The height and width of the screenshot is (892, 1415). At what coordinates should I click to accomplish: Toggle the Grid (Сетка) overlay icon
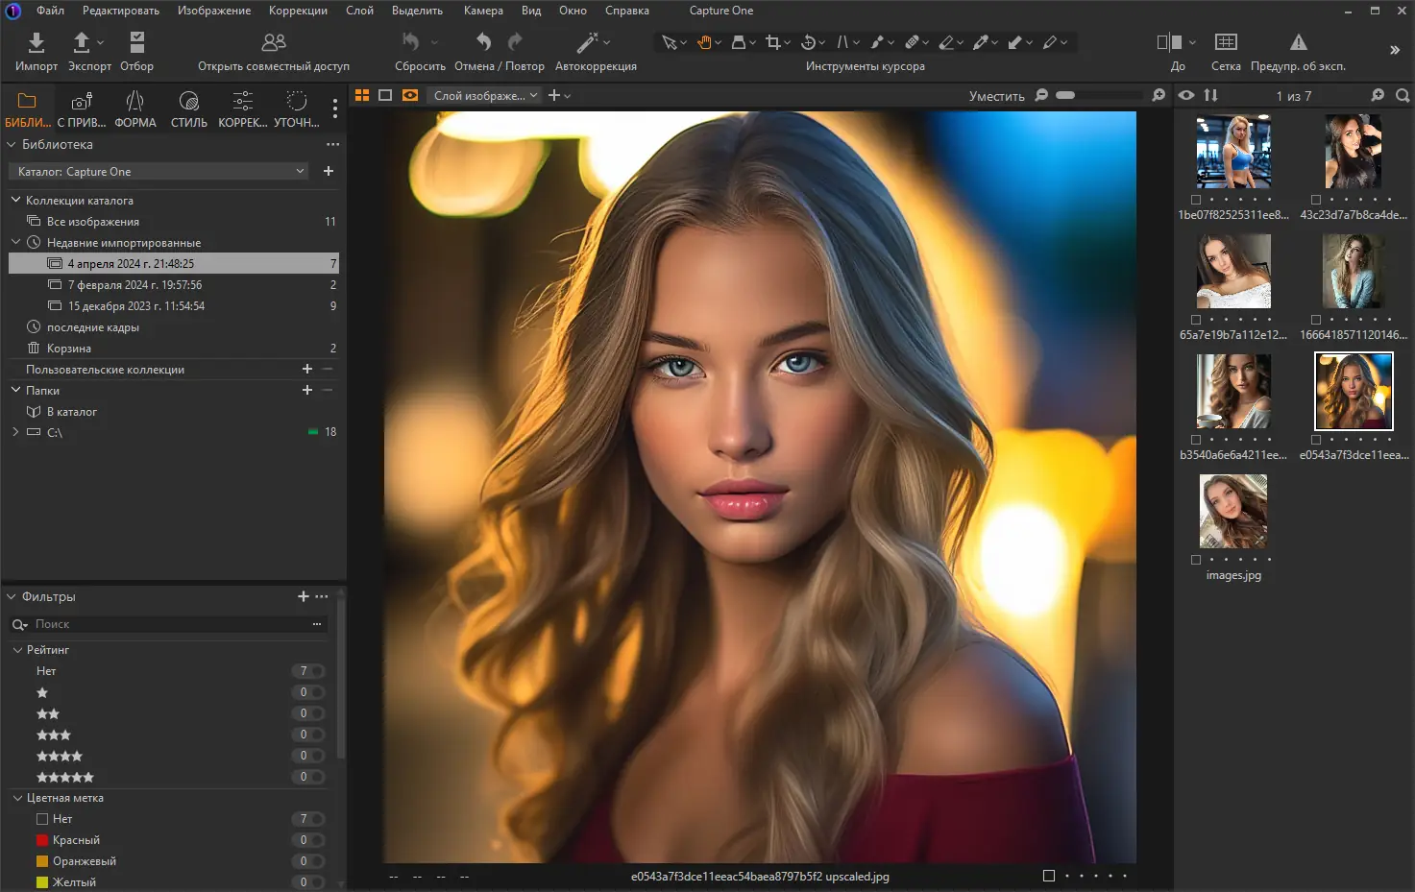(1225, 42)
